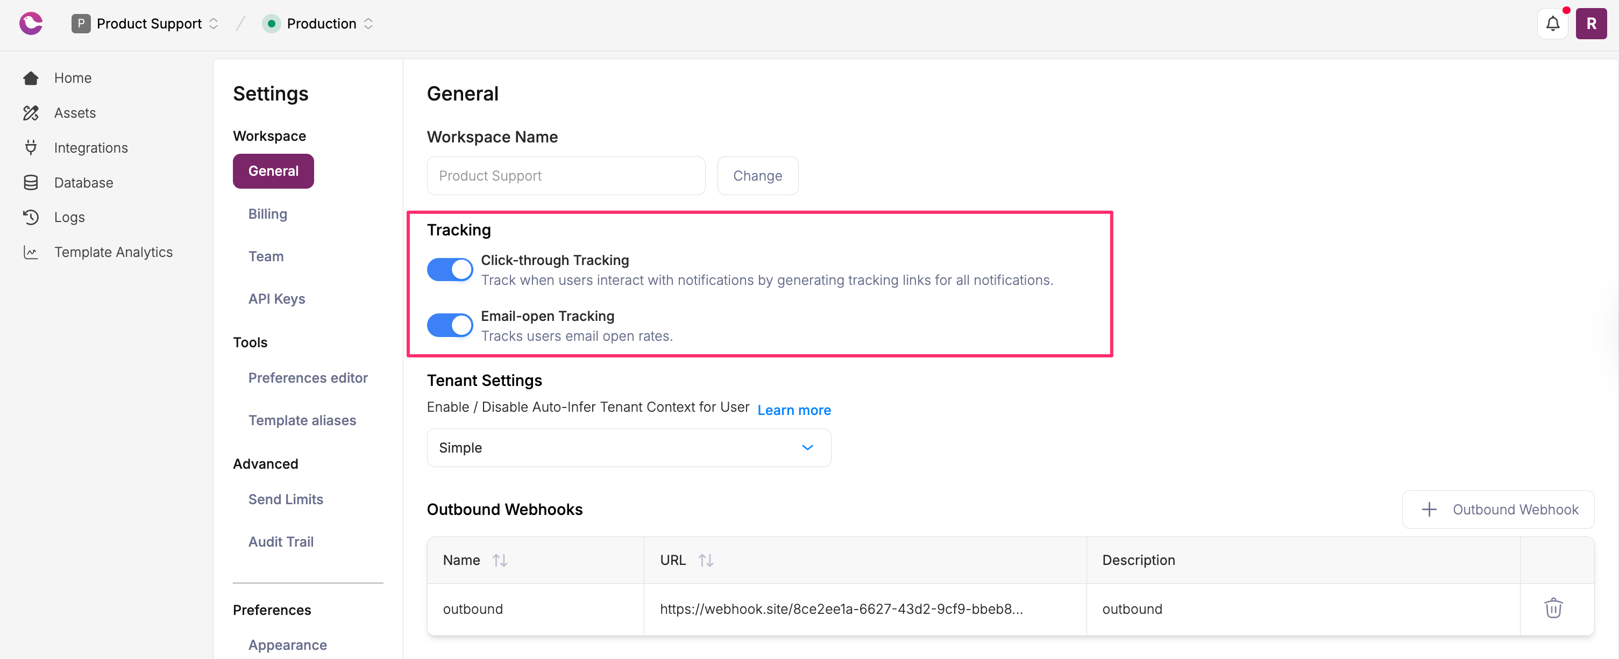Image resolution: width=1619 pixels, height=659 pixels.
Task: Click the Workspace Name input field
Action: (x=566, y=176)
